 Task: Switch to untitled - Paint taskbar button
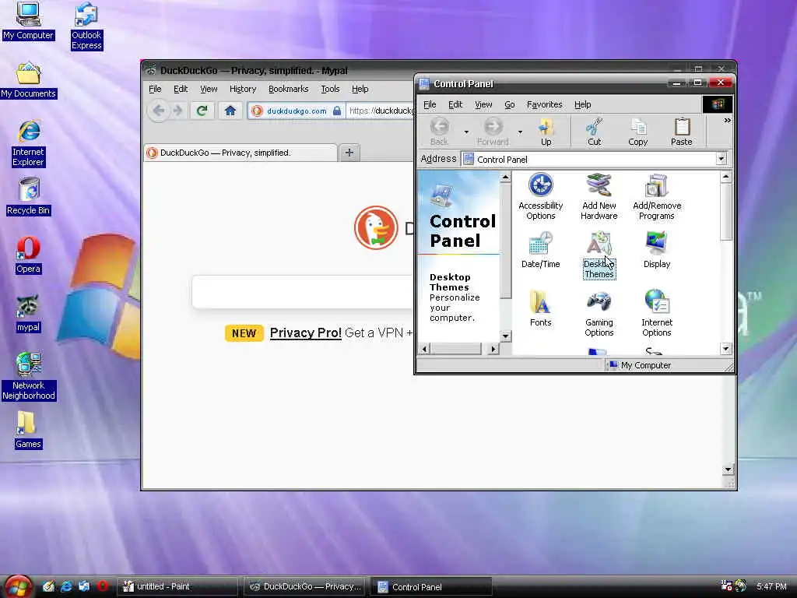click(177, 586)
